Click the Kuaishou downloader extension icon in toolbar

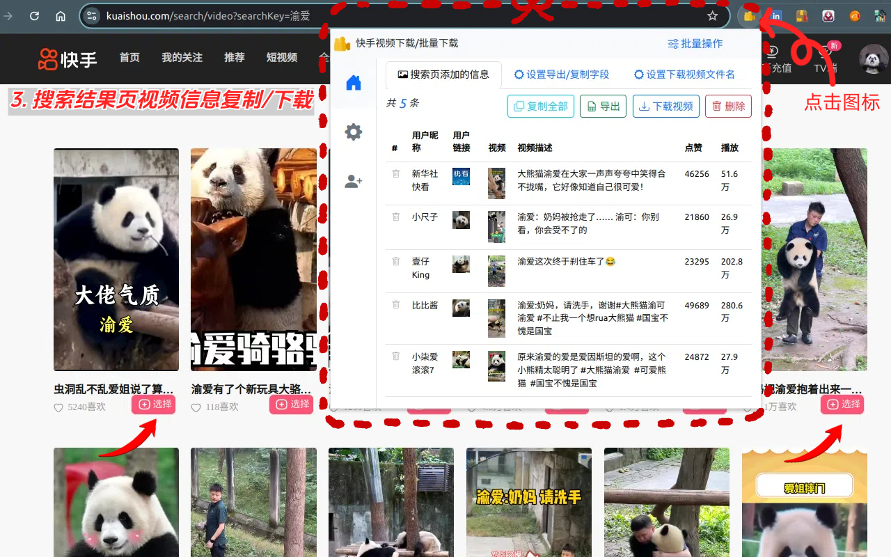(750, 15)
